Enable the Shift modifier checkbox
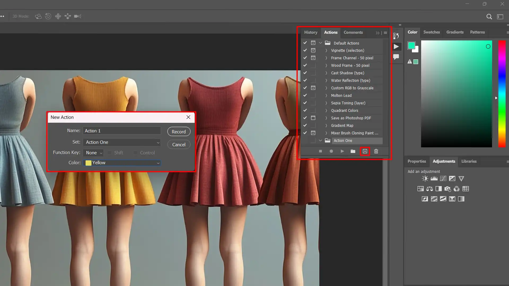 [109, 153]
